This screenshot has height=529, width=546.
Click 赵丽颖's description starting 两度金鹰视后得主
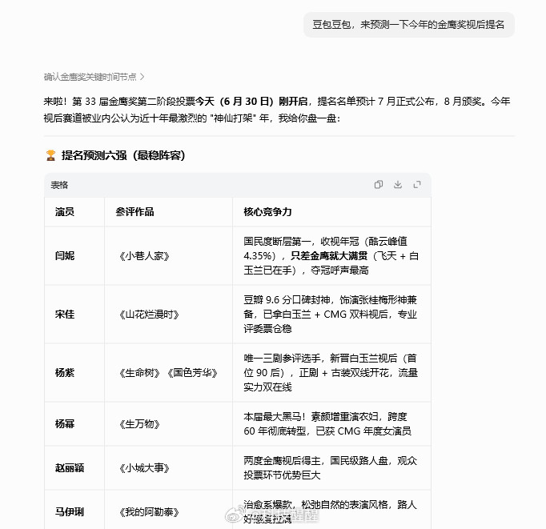pos(330,467)
